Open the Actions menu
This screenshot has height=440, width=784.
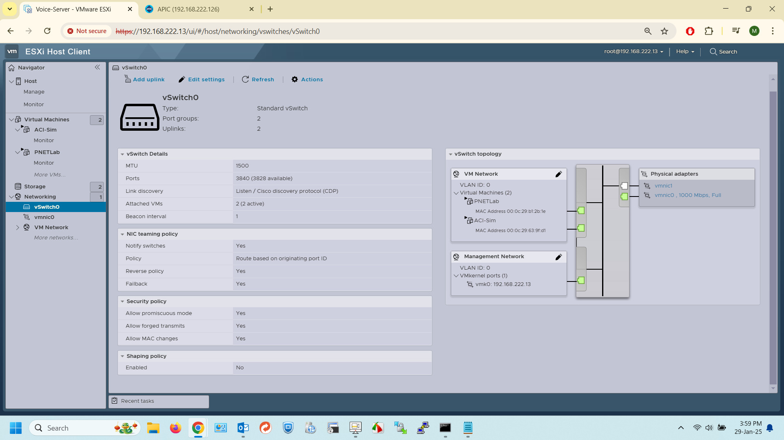click(x=307, y=79)
